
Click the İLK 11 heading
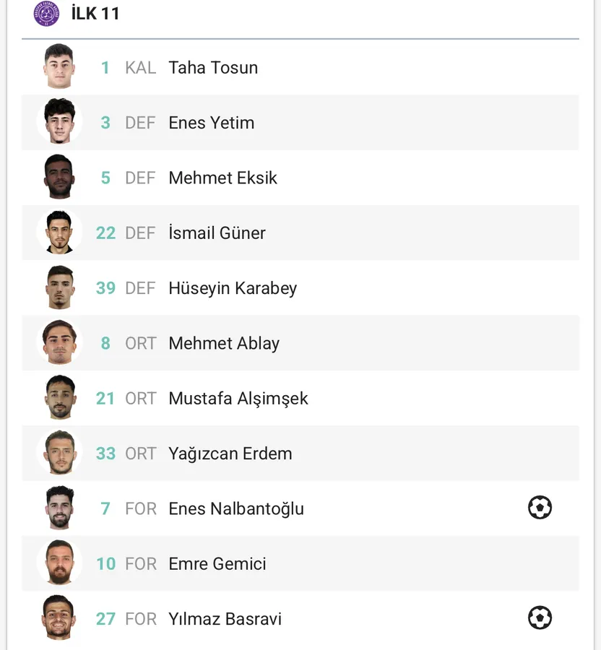95,14
